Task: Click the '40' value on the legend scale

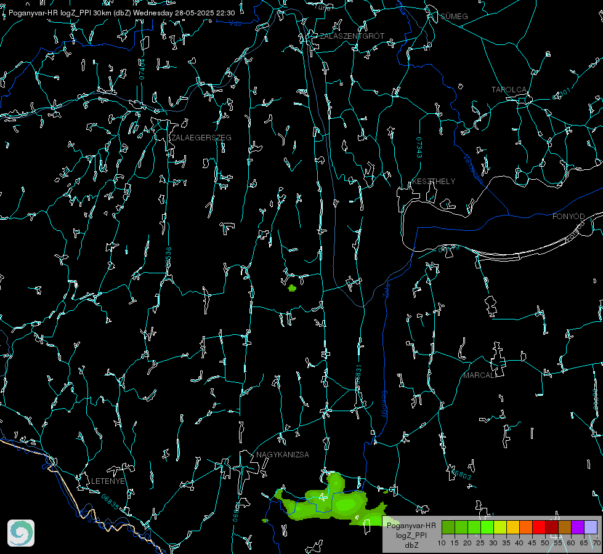Action: 519,543
